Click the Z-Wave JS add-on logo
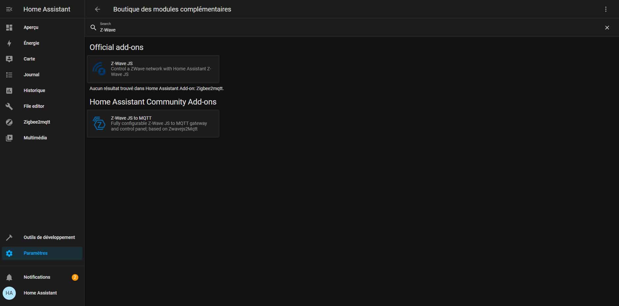This screenshot has width=619, height=306. coord(99,69)
